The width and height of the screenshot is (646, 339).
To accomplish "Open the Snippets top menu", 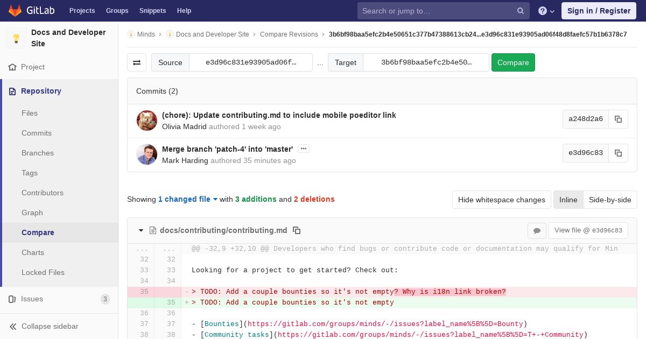I will [x=152, y=11].
